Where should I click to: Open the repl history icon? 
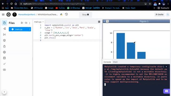(66, 14)
